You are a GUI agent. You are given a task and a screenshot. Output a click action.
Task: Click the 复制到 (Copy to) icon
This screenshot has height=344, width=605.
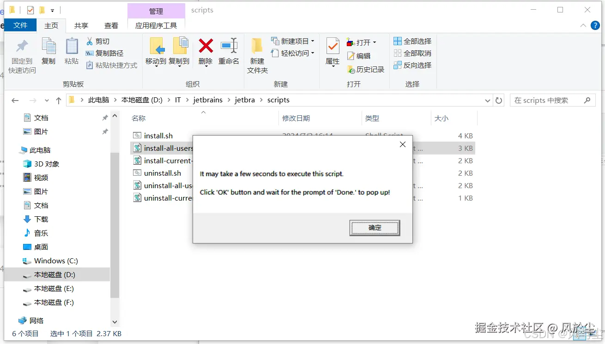(x=180, y=46)
